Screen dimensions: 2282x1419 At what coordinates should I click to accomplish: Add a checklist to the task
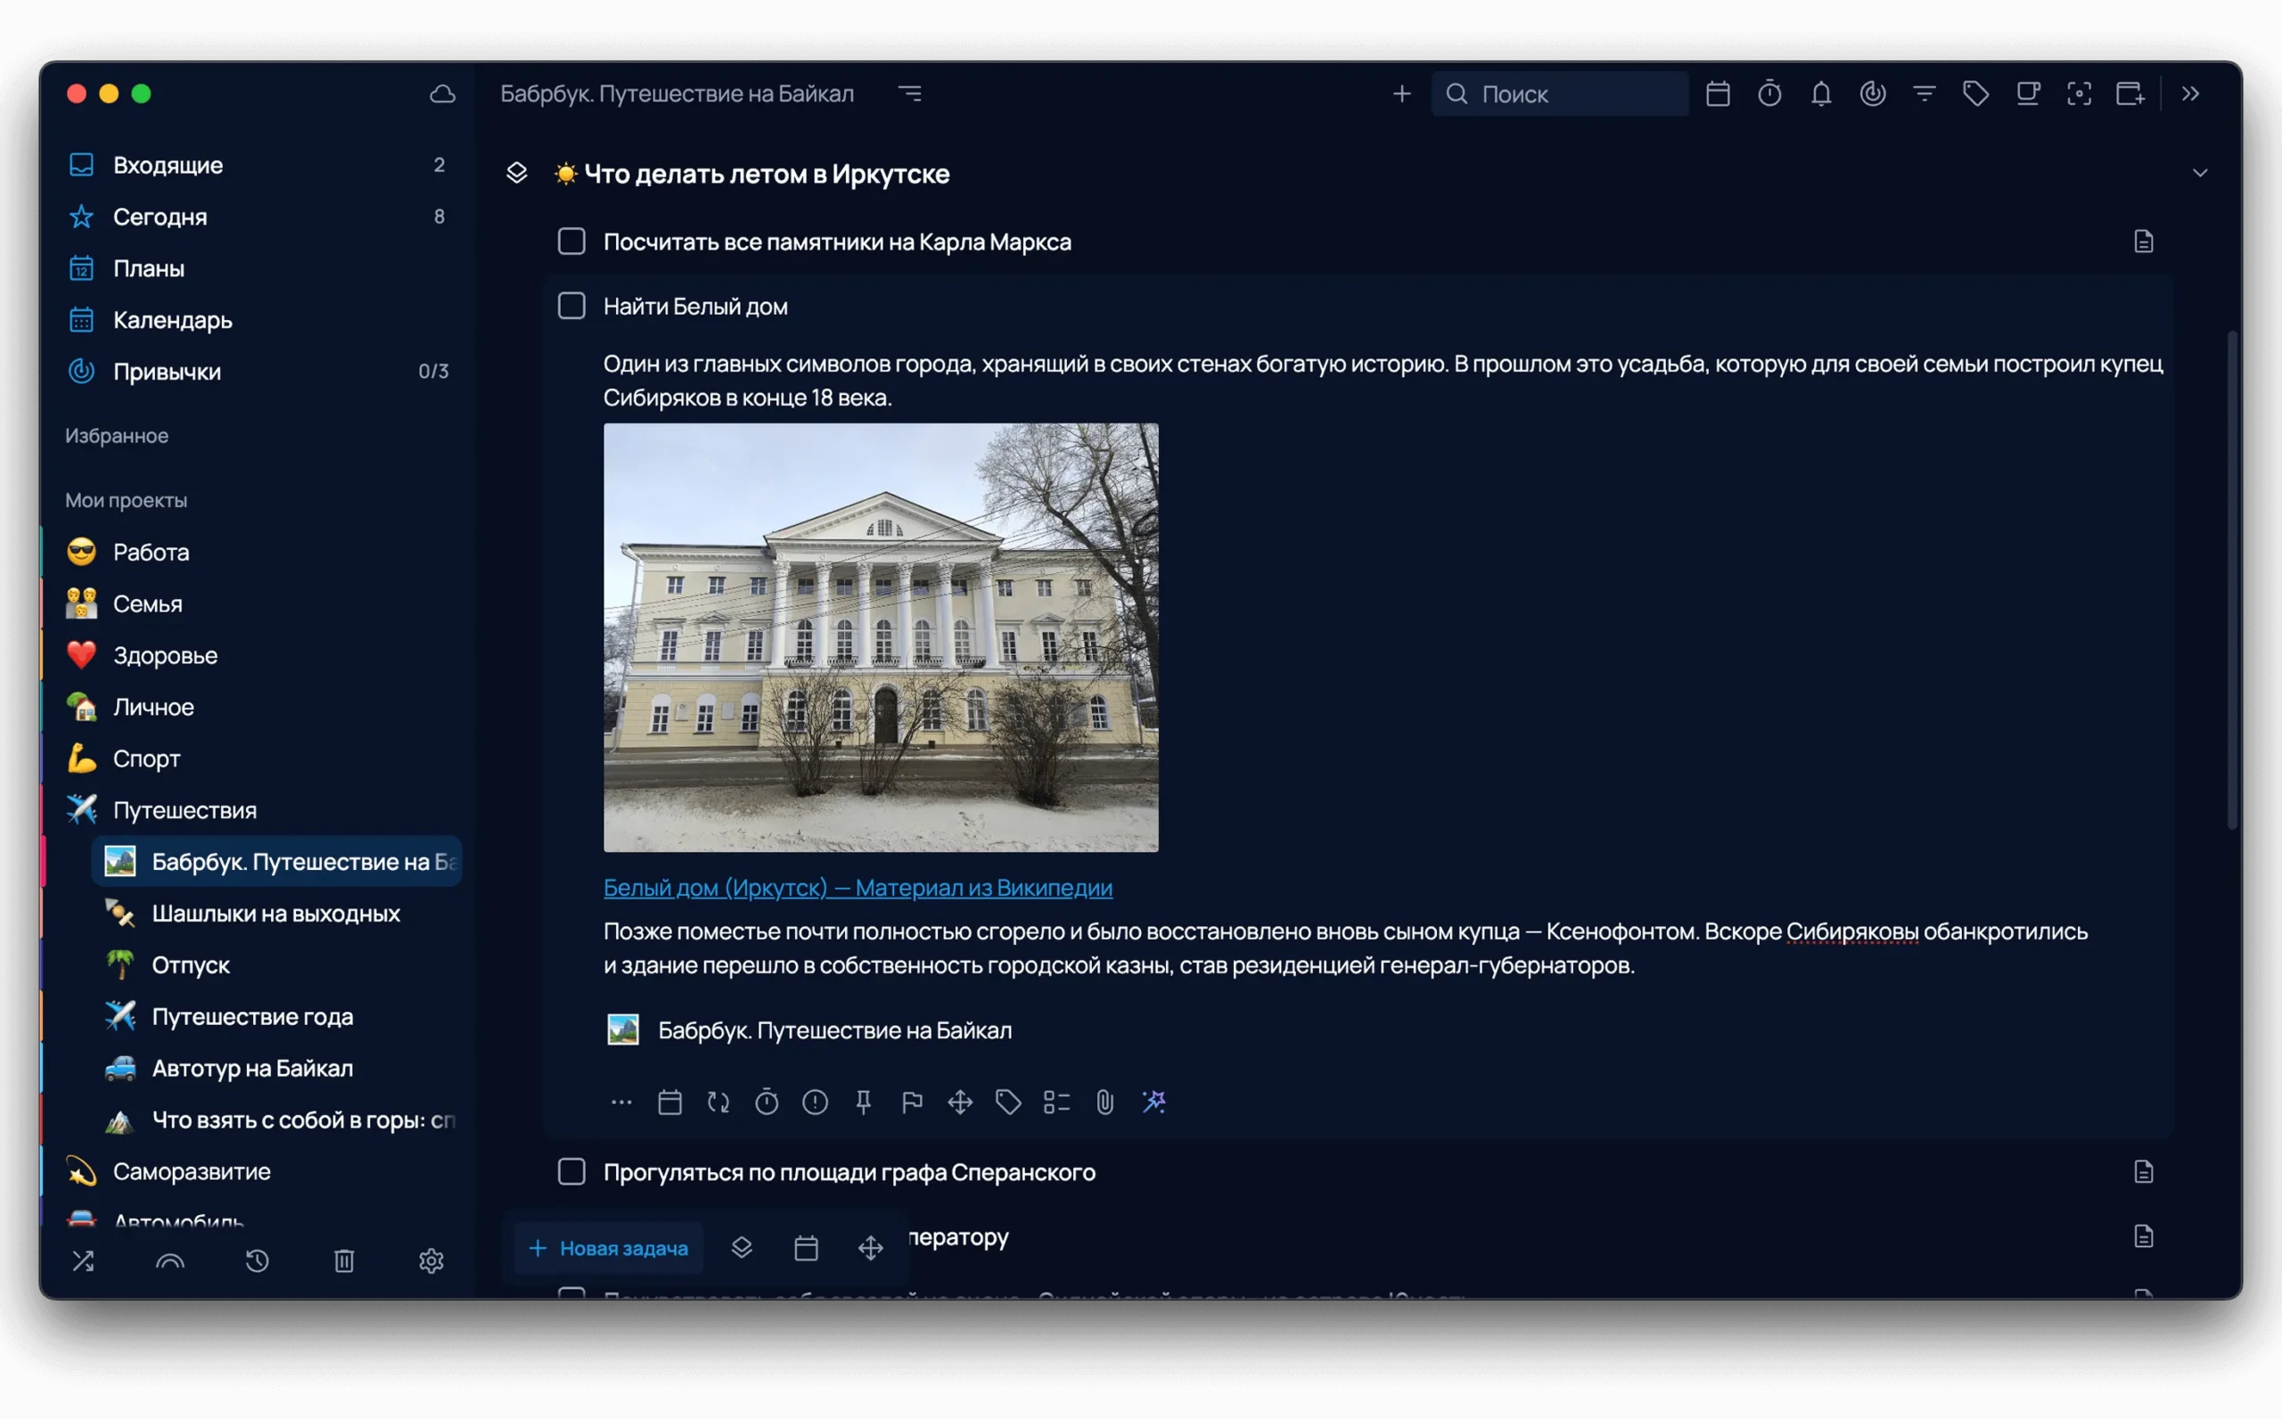coord(1055,1102)
